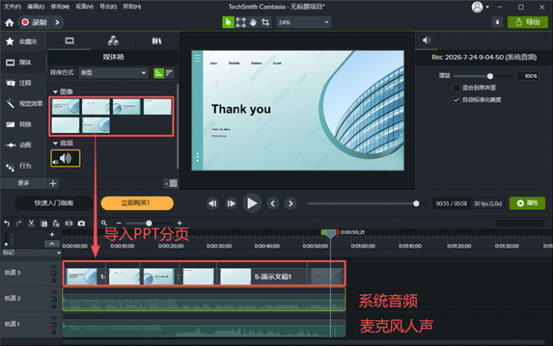Switch media bin thumbnail grid view

click(x=172, y=183)
